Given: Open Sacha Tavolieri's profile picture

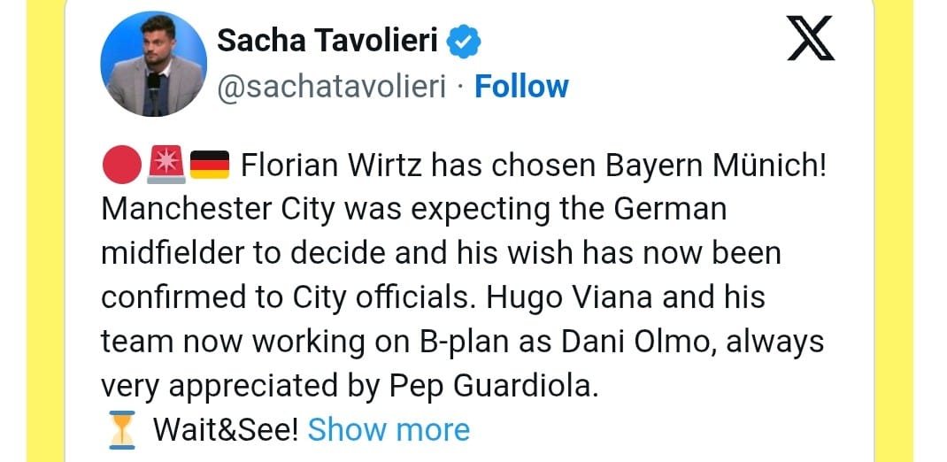Looking at the screenshot, I should [x=153, y=64].
